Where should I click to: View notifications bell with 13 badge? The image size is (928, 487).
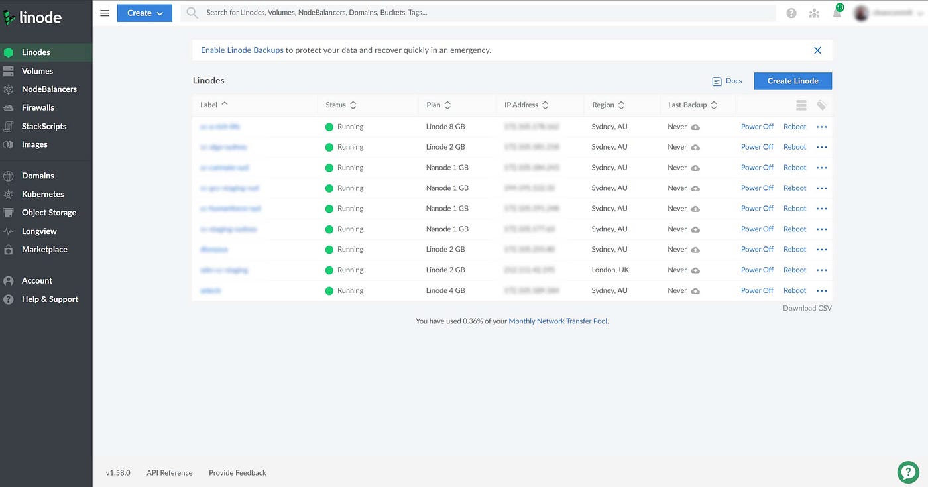pyautogui.click(x=837, y=11)
